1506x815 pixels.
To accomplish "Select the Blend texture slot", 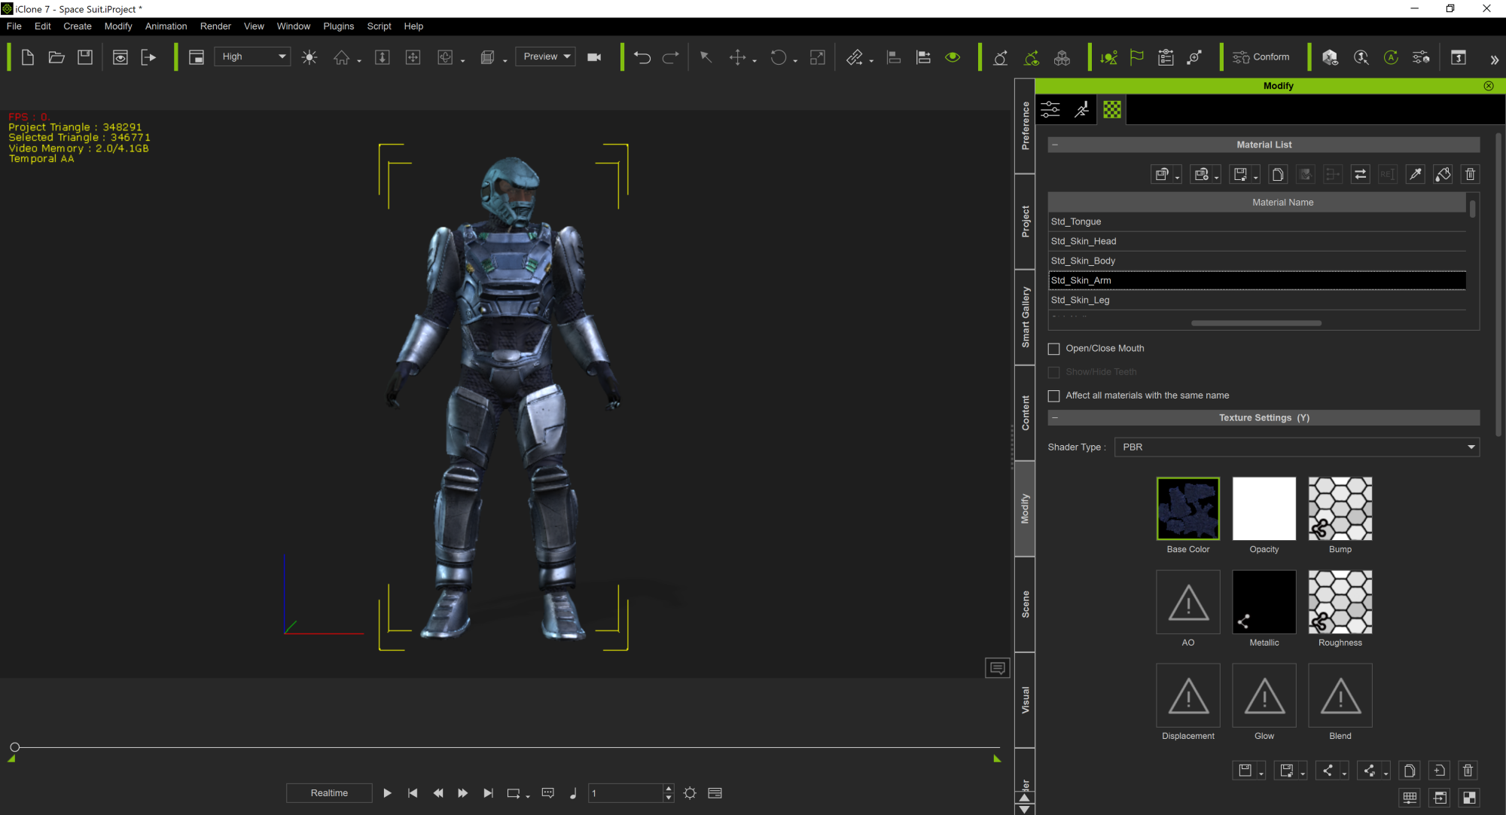I will pos(1340,695).
